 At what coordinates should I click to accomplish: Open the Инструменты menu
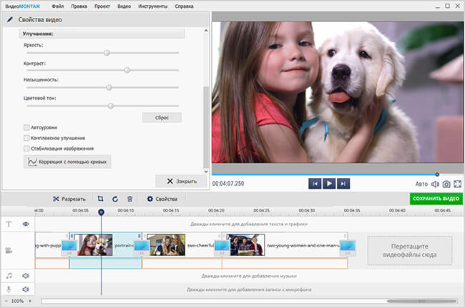coord(153,6)
